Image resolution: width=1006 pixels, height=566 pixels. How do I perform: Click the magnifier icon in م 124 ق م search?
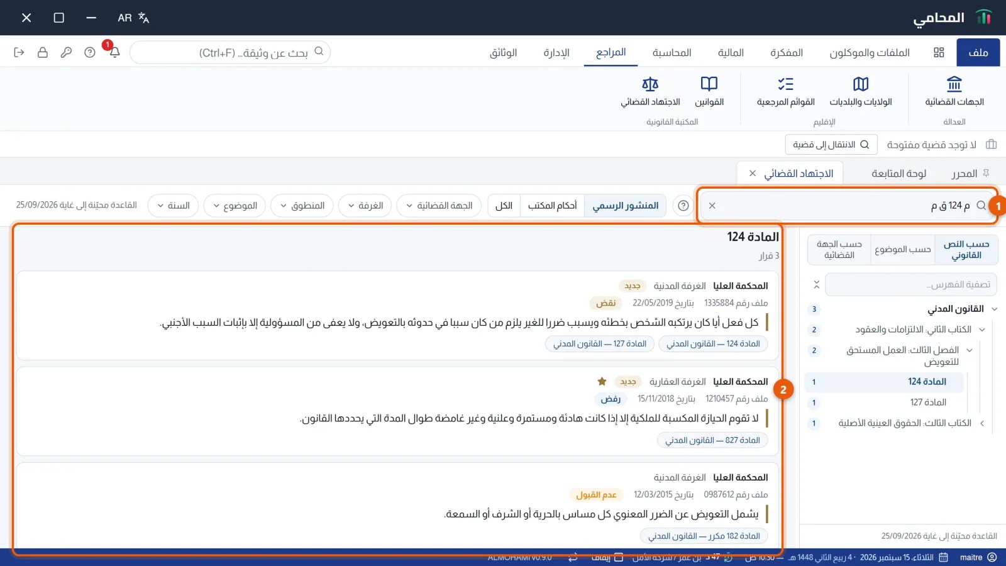point(981,206)
